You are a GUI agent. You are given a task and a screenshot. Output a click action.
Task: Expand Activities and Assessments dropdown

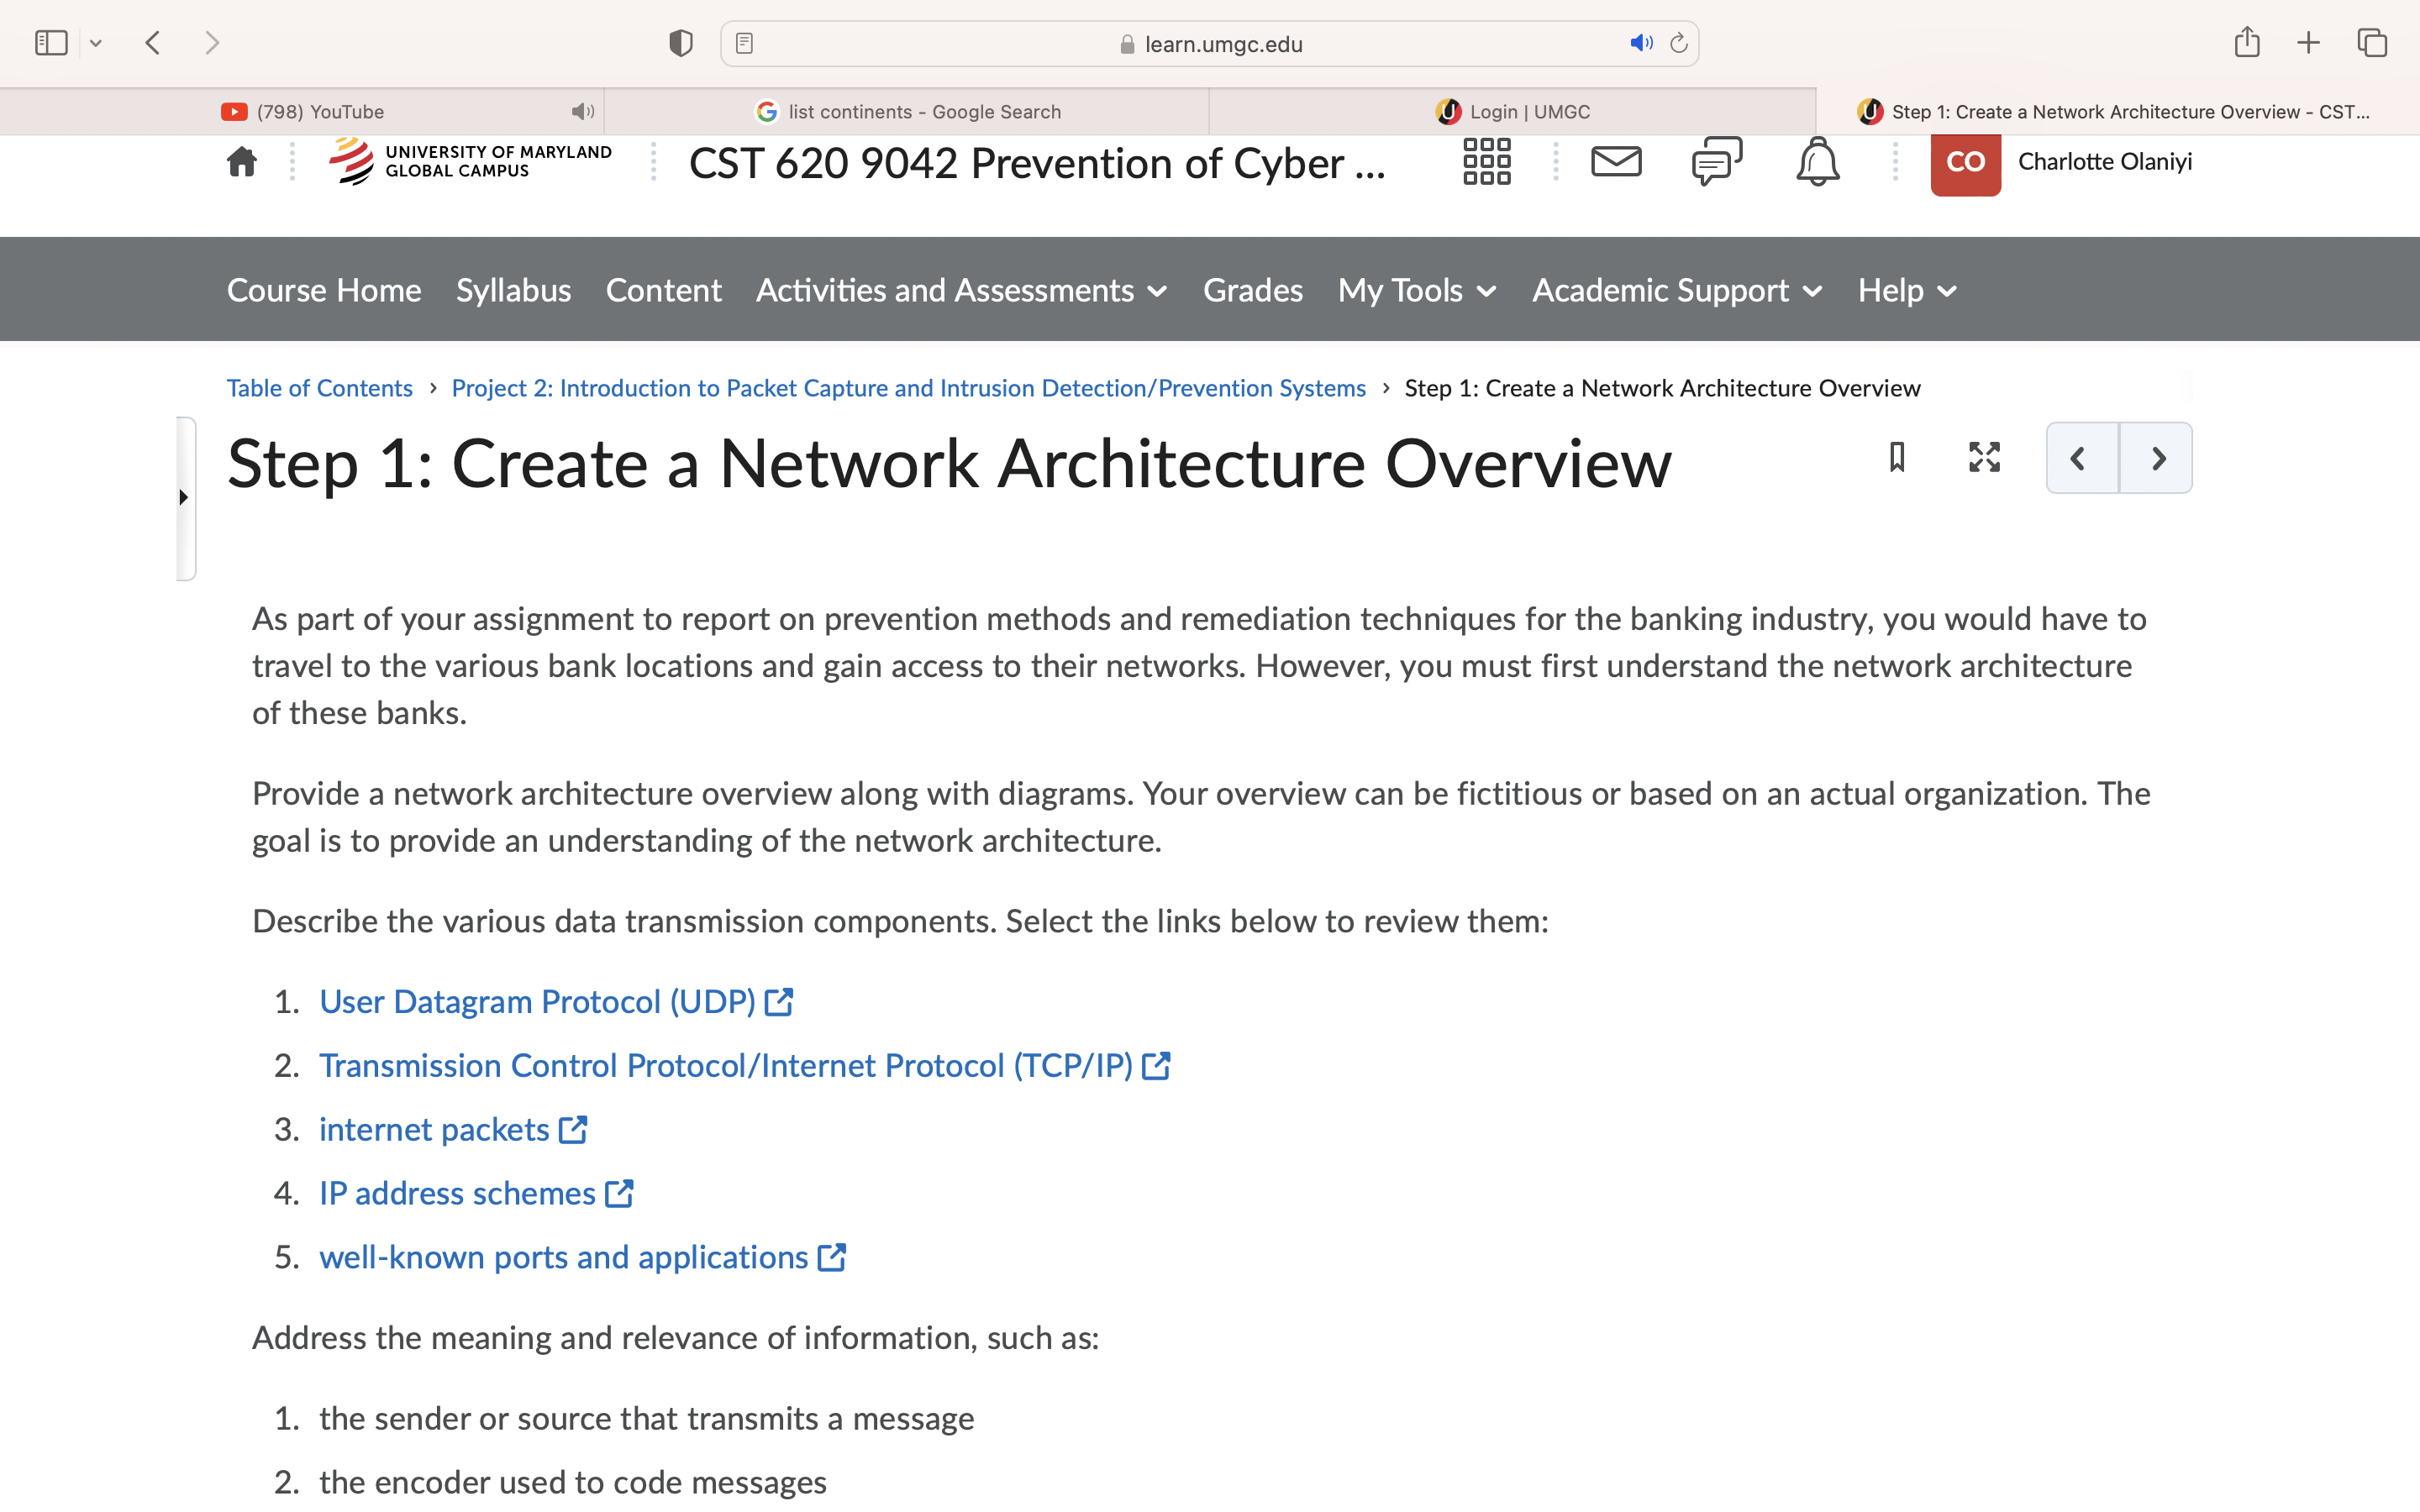coord(961,290)
